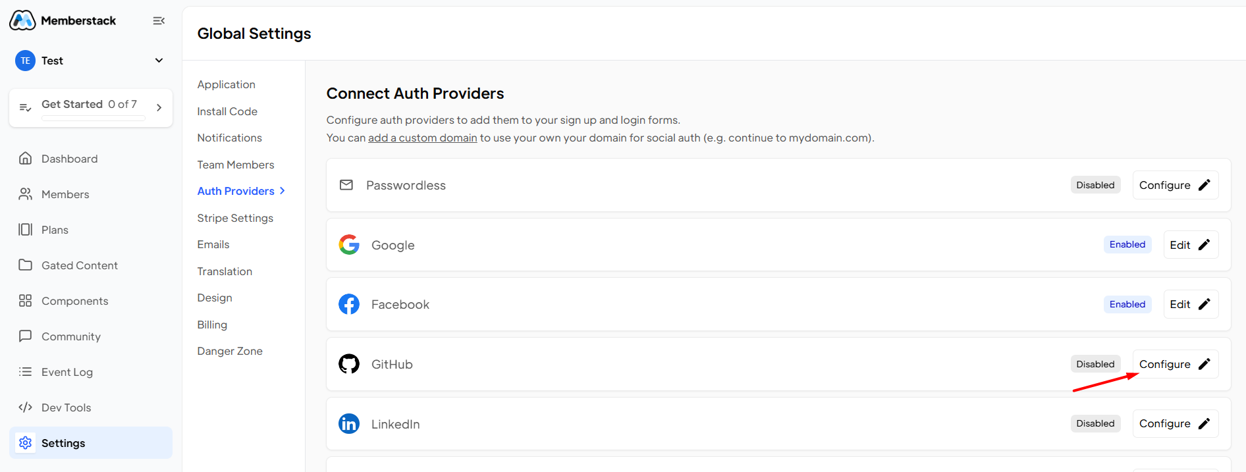
Task: Click the Memberstack logo icon
Action: click(x=22, y=20)
